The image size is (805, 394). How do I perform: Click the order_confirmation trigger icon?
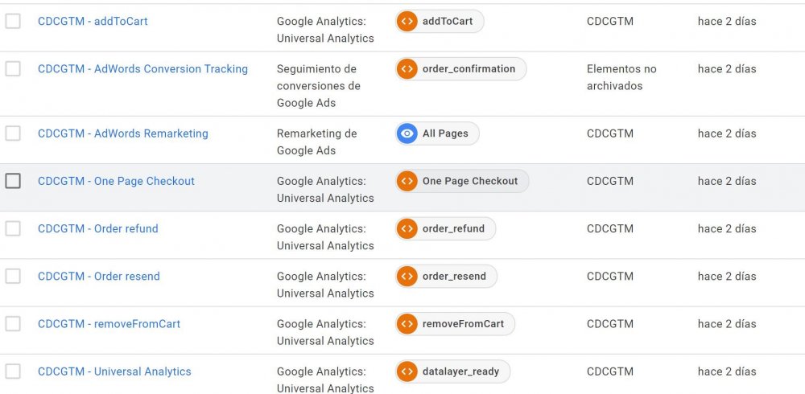click(x=407, y=69)
